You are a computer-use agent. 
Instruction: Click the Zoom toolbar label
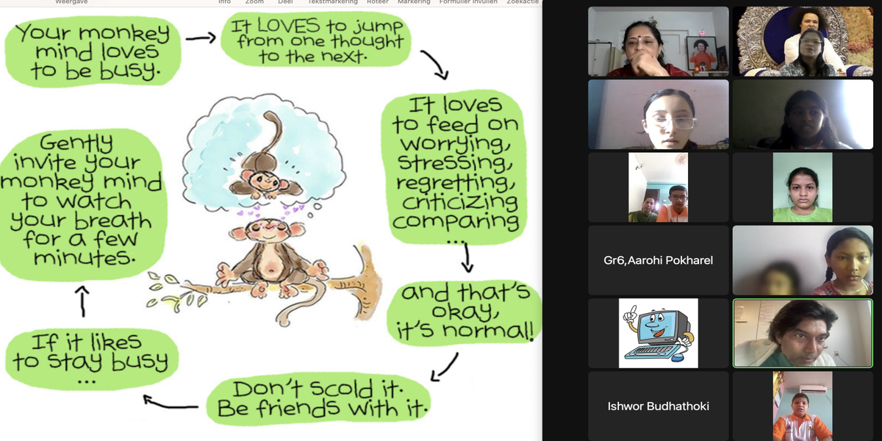[254, 2]
